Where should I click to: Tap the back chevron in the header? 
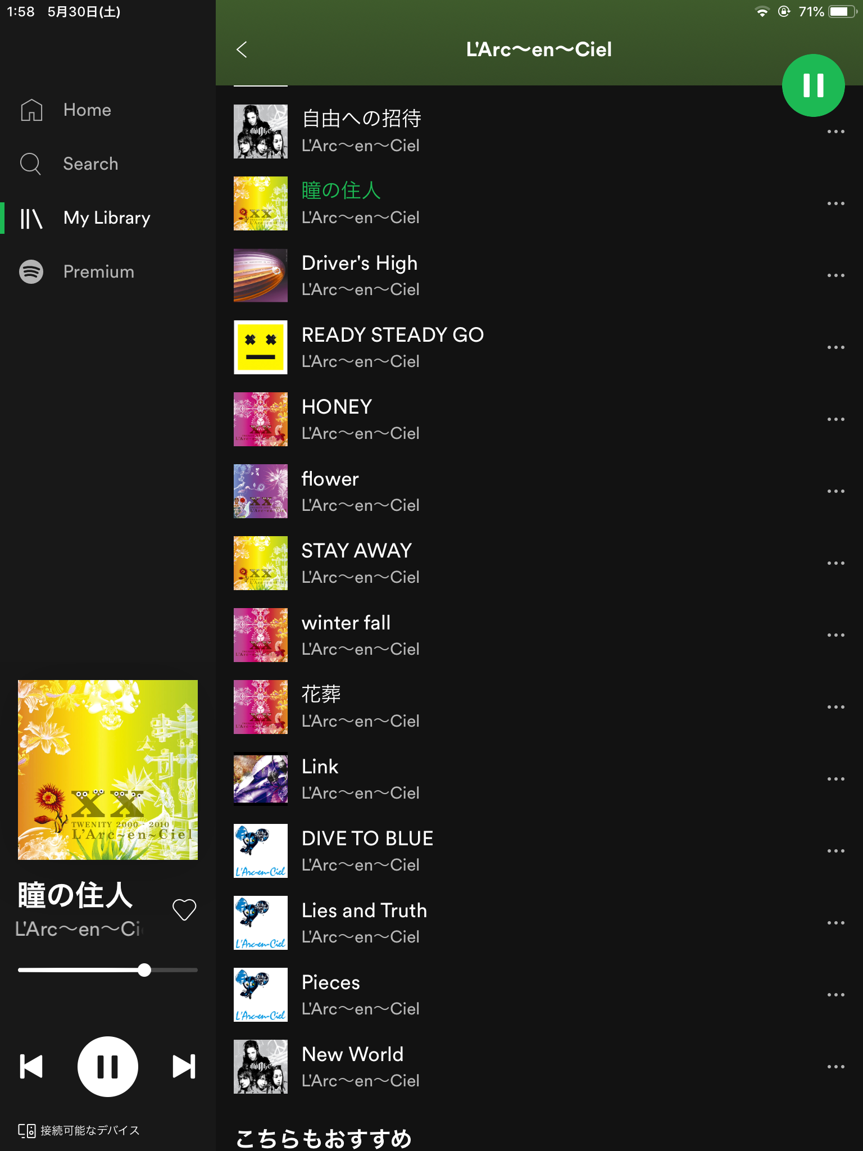pos(242,49)
